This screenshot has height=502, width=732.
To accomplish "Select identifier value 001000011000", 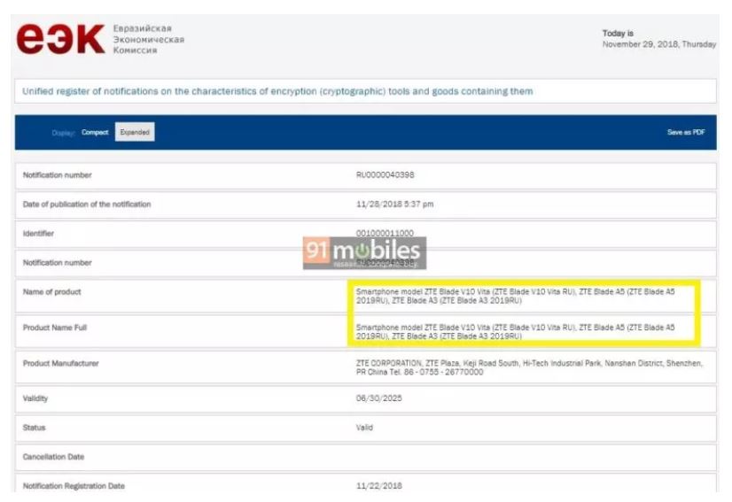I will click(x=385, y=233).
